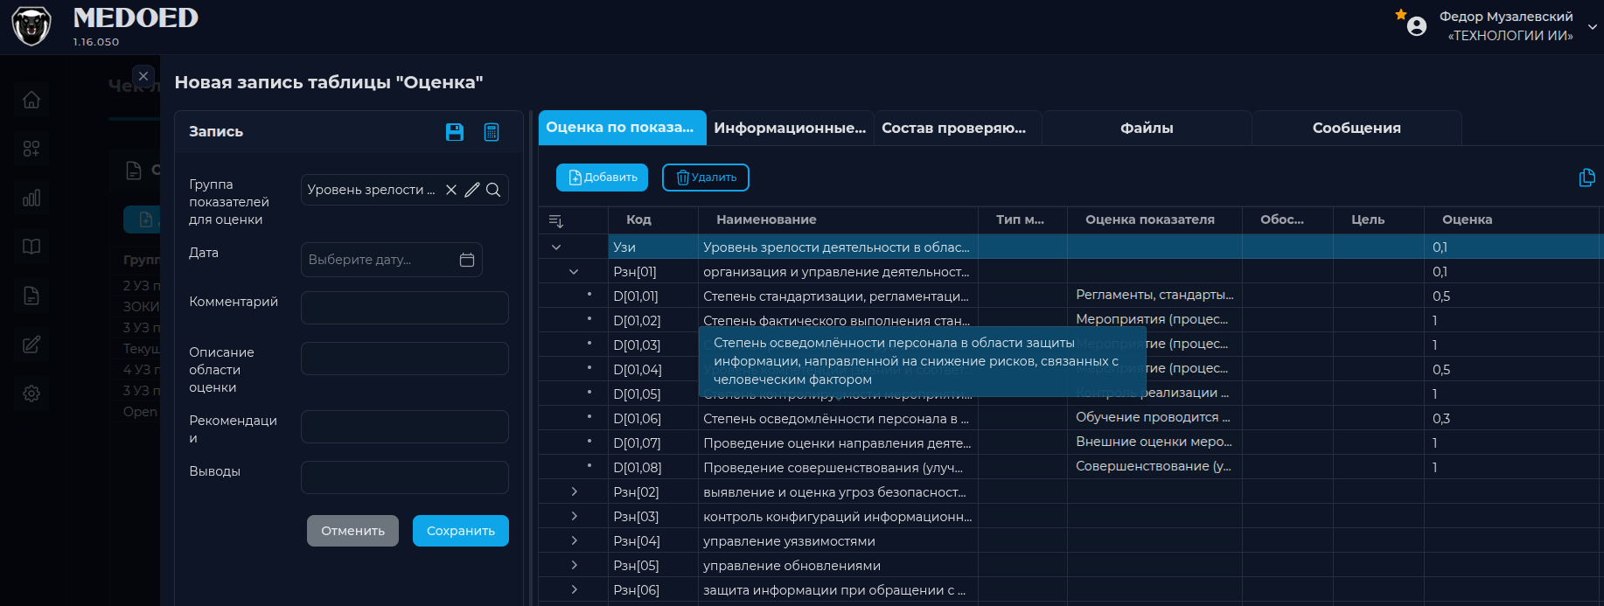
Task: Click the floppy disk save icon
Action: pyautogui.click(x=455, y=132)
